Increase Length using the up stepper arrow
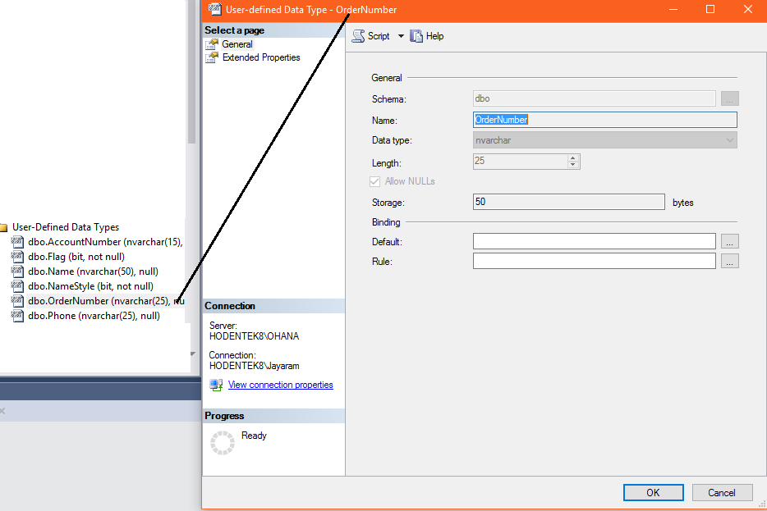This screenshot has height=511, width=767. [x=574, y=157]
